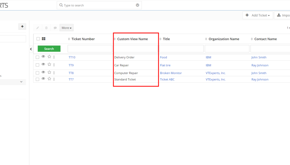Click the eye icon for TT8
Image resolution: width=290 pixels, height=165 pixels.
tap(43, 72)
